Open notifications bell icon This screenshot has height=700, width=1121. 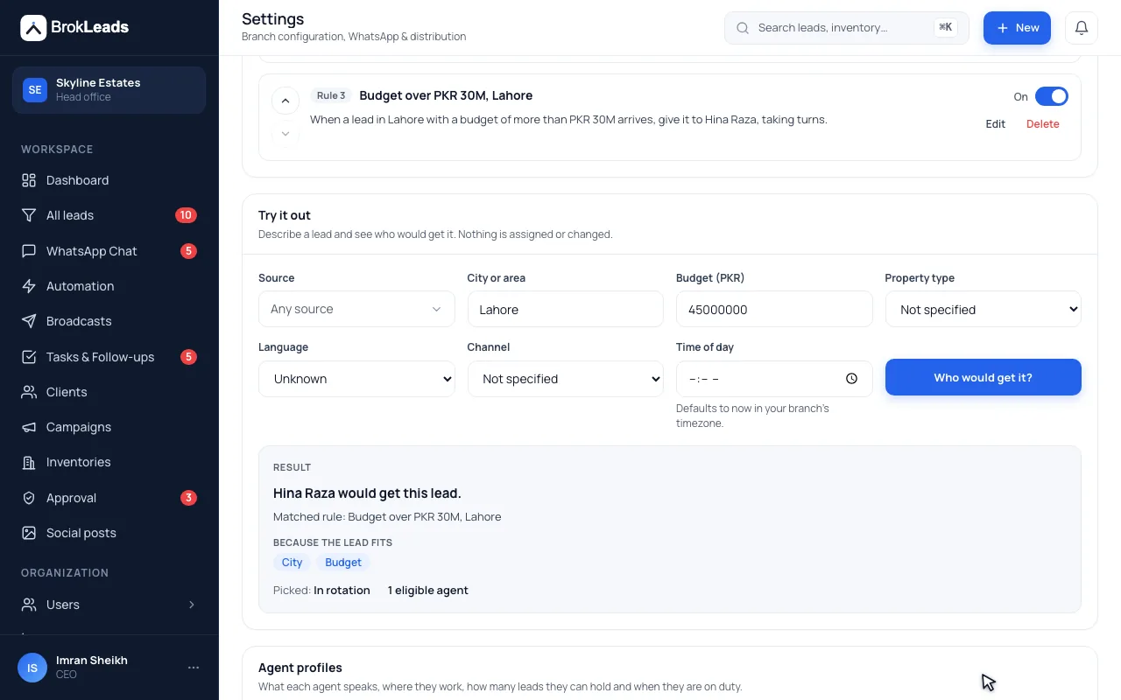point(1082,28)
